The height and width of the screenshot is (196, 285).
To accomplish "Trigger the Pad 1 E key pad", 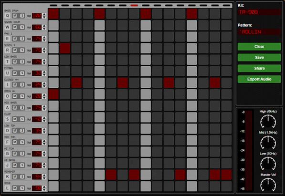I will (x=7, y=39).
